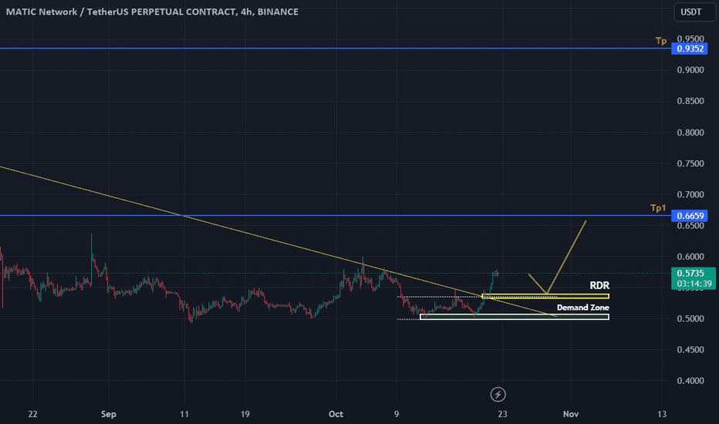Select the 0.6659 Tp1 price label
Image resolution: width=719 pixels, height=424 pixels.
pos(689,215)
